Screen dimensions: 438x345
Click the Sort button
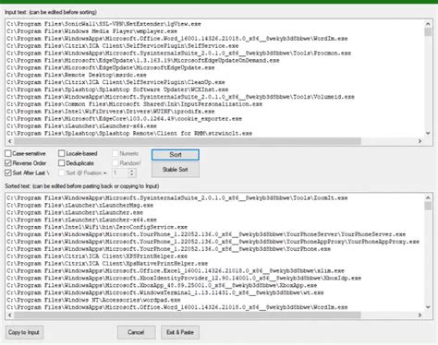(176, 155)
